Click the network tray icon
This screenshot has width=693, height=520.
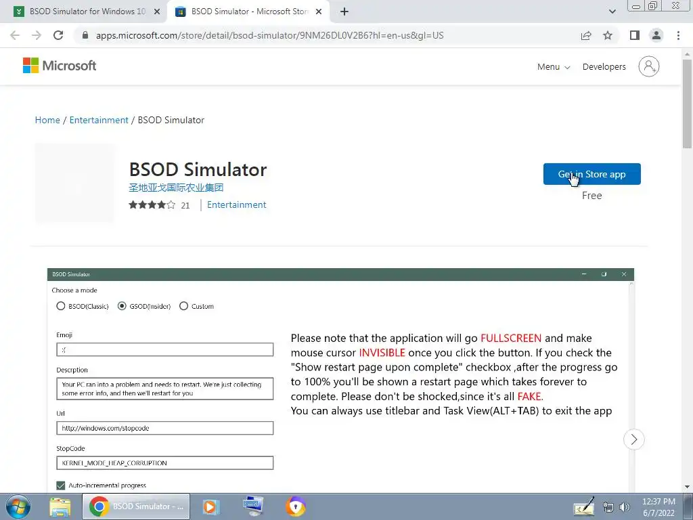(x=608, y=508)
